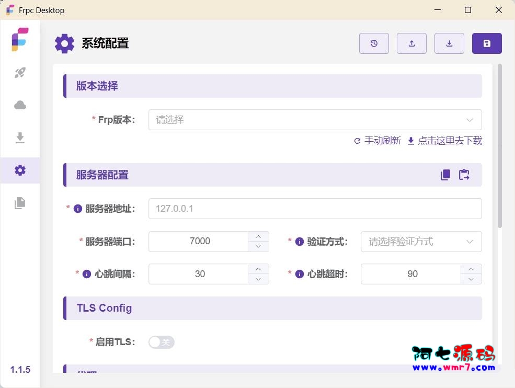Click the 服务器配置 section header
This screenshot has height=388, width=515.
point(272,175)
